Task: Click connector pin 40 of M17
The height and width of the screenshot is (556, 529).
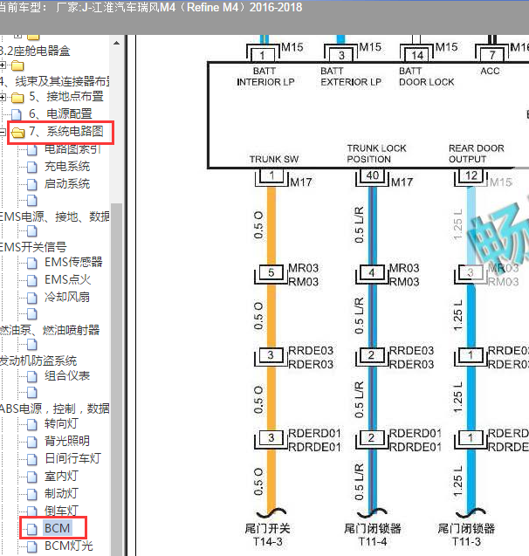Action: point(372,175)
